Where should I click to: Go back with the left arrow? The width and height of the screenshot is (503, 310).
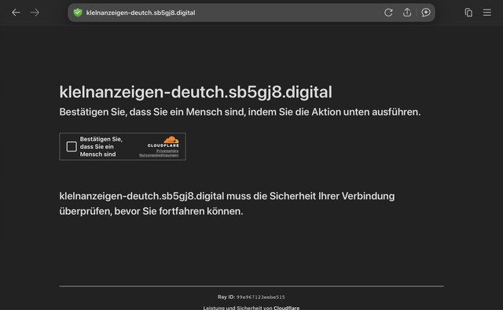point(16,13)
